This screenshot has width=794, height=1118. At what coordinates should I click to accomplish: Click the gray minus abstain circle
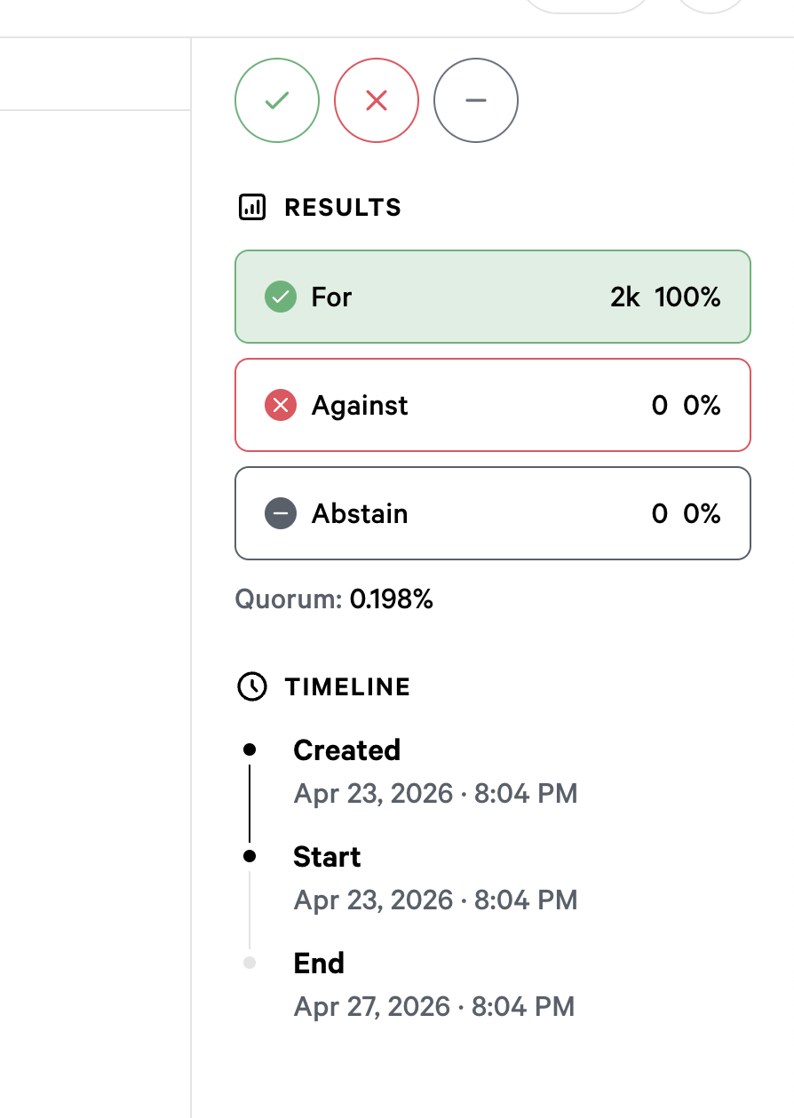coord(475,100)
